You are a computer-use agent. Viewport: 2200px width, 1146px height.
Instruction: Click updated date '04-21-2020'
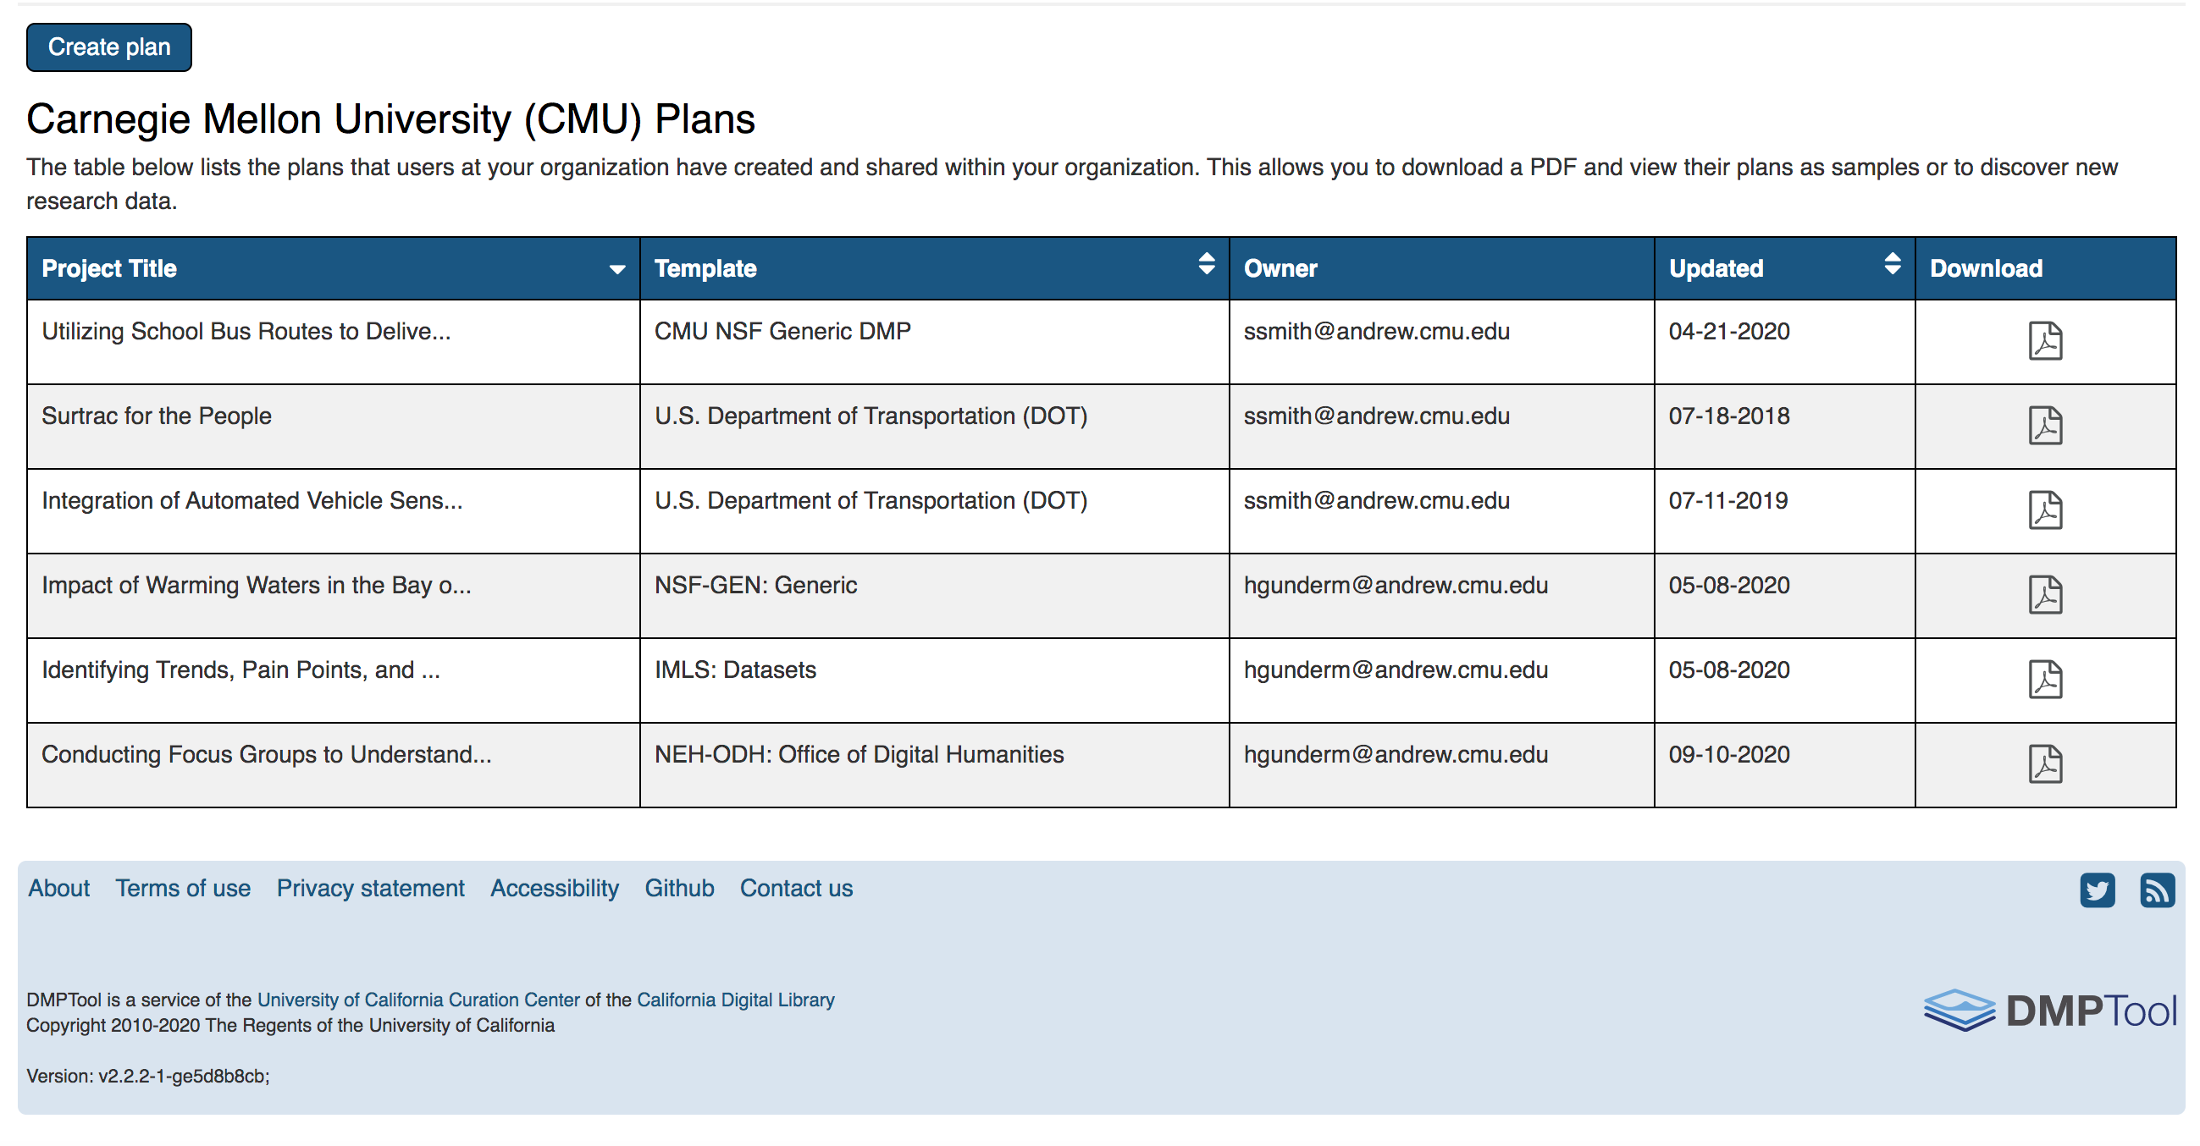coord(1728,331)
